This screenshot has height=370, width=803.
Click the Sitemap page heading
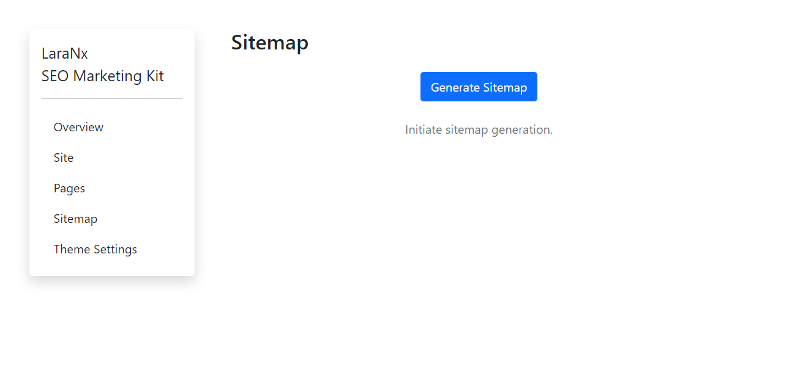coord(269,43)
